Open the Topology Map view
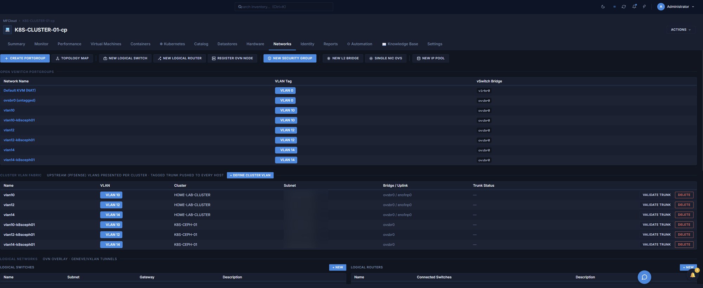The width and height of the screenshot is (703, 288). tap(72, 58)
